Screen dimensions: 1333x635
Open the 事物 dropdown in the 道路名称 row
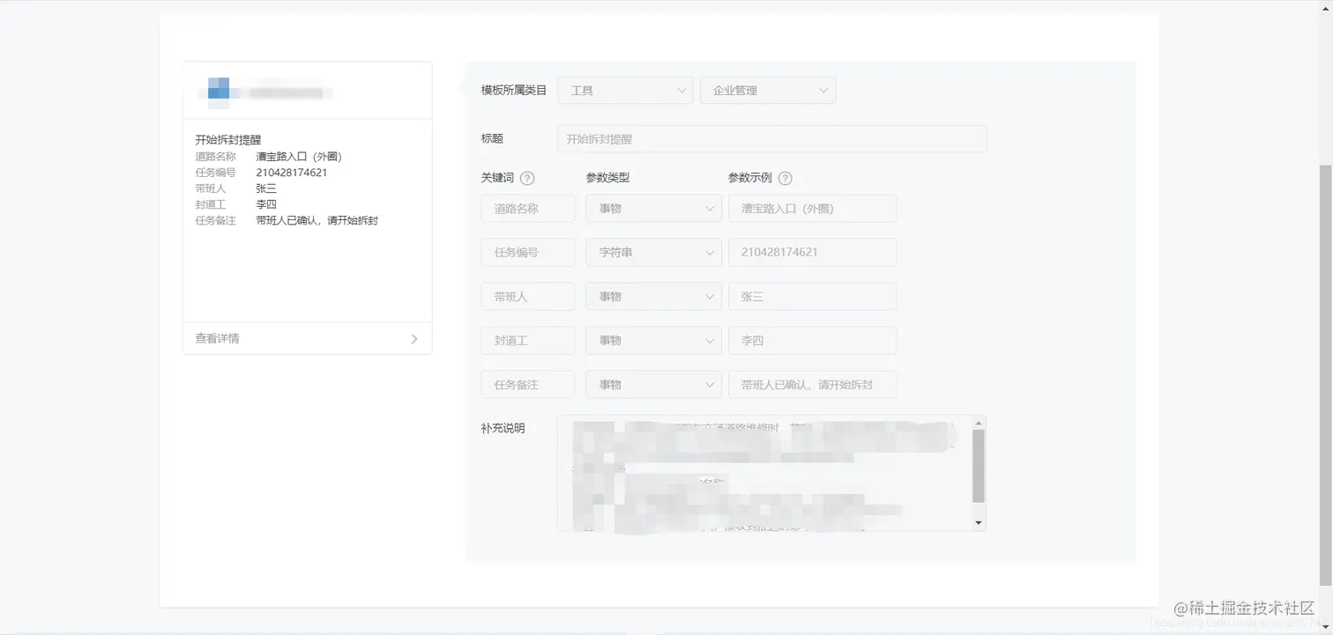click(x=652, y=208)
